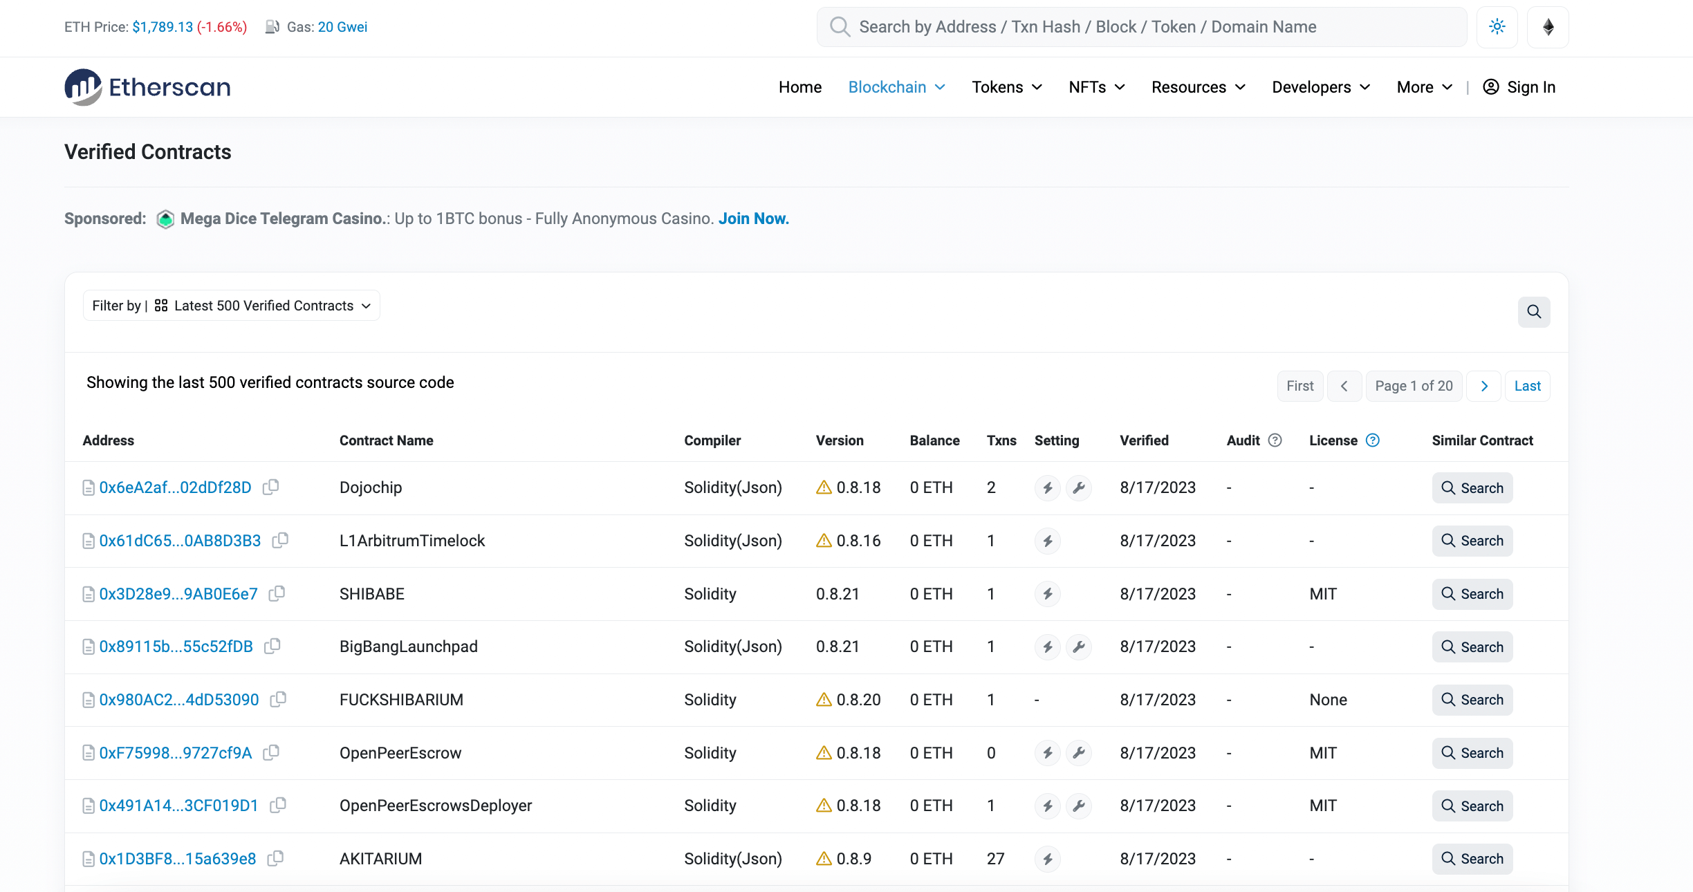Viewport: 1693px width, 892px height.
Task: Copy the SHIBABE contract address
Action: pos(277,593)
